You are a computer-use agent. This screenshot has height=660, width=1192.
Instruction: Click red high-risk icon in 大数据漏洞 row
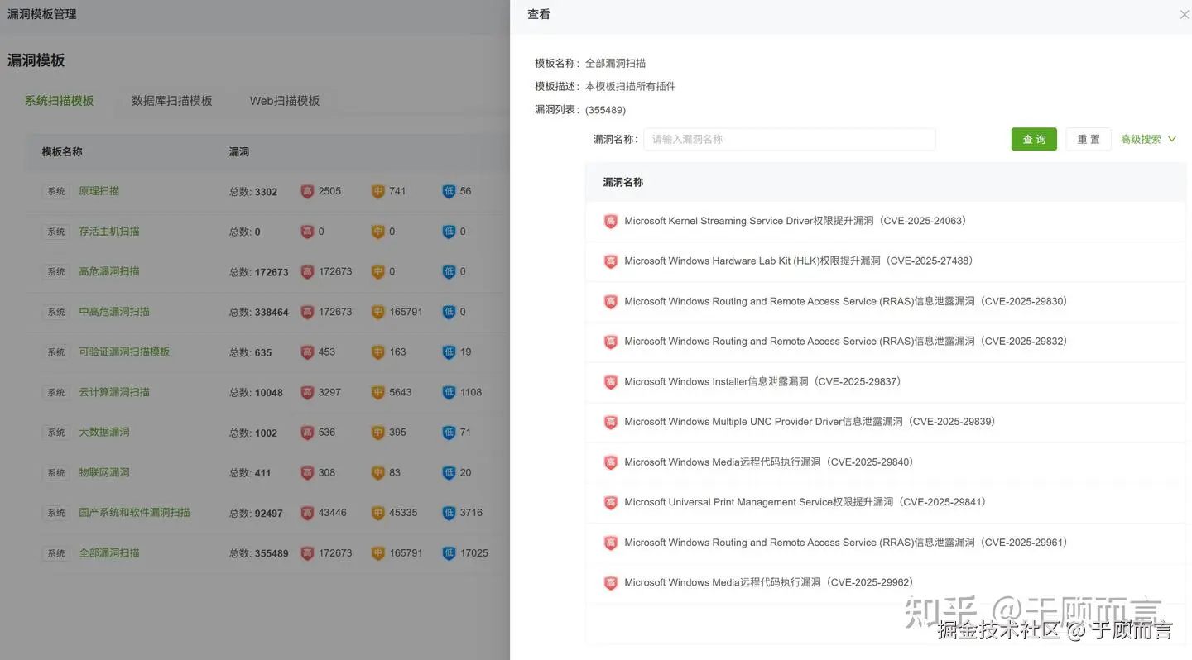coord(307,433)
